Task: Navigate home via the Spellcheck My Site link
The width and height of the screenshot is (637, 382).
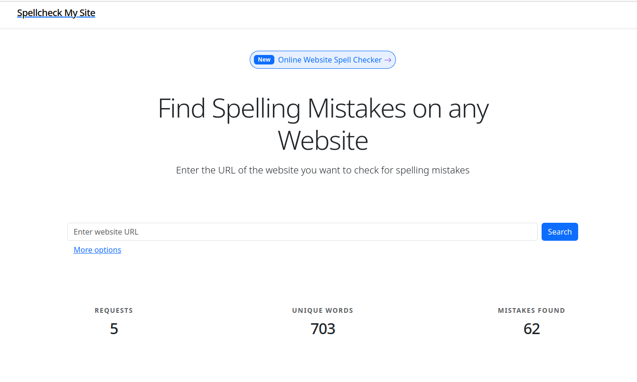Action: (56, 13)
